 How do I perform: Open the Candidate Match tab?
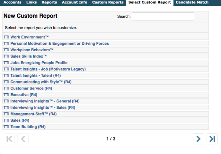(x=192, y=2)
